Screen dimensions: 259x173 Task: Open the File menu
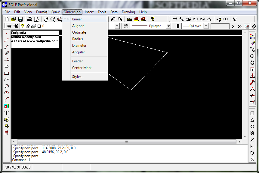point(7,12)
